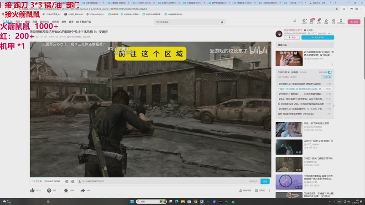Open the weather widget on the taskbar
365x205 pixels.
[x=6, y=201]
